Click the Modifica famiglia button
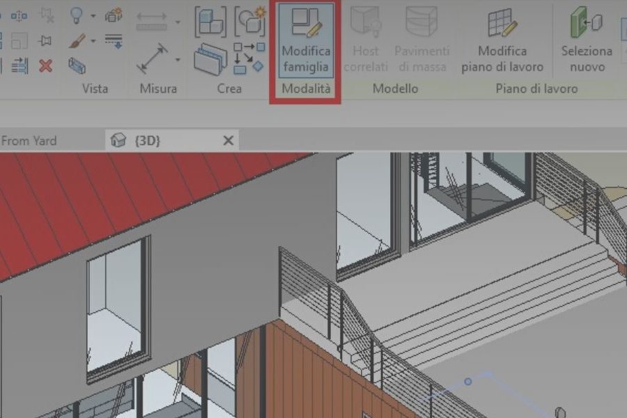The height and width of the screenshot is (418, 627). coord(306,42)
